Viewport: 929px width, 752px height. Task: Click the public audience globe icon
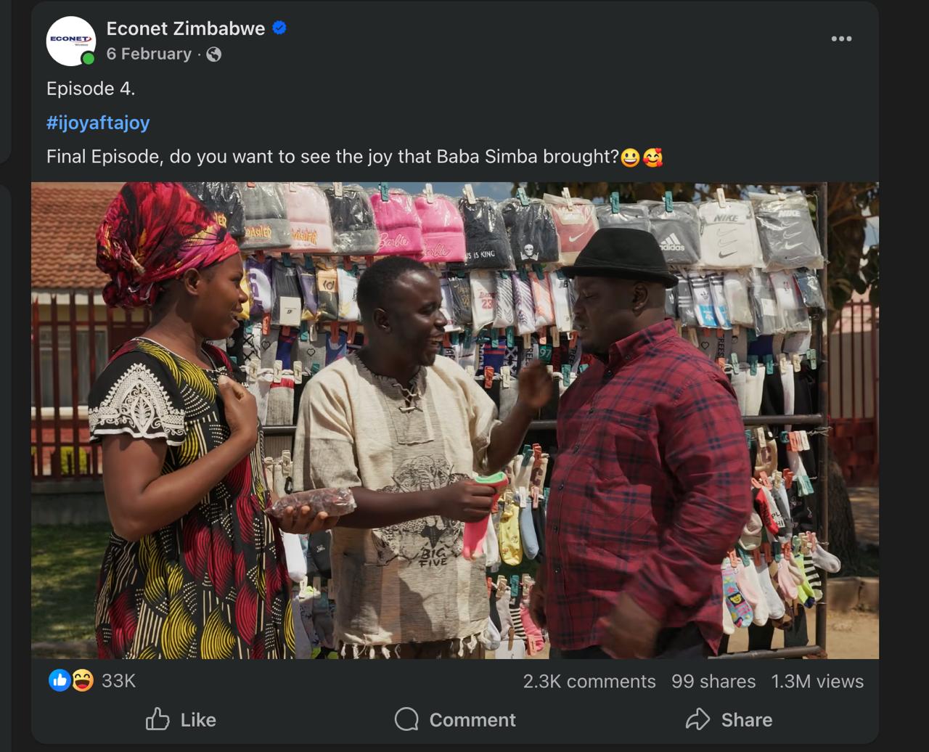click(x=213, y=54)
